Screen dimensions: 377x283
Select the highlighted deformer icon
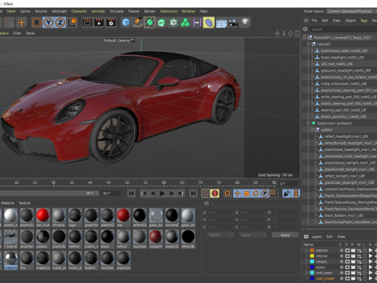(x=209, y=23)
